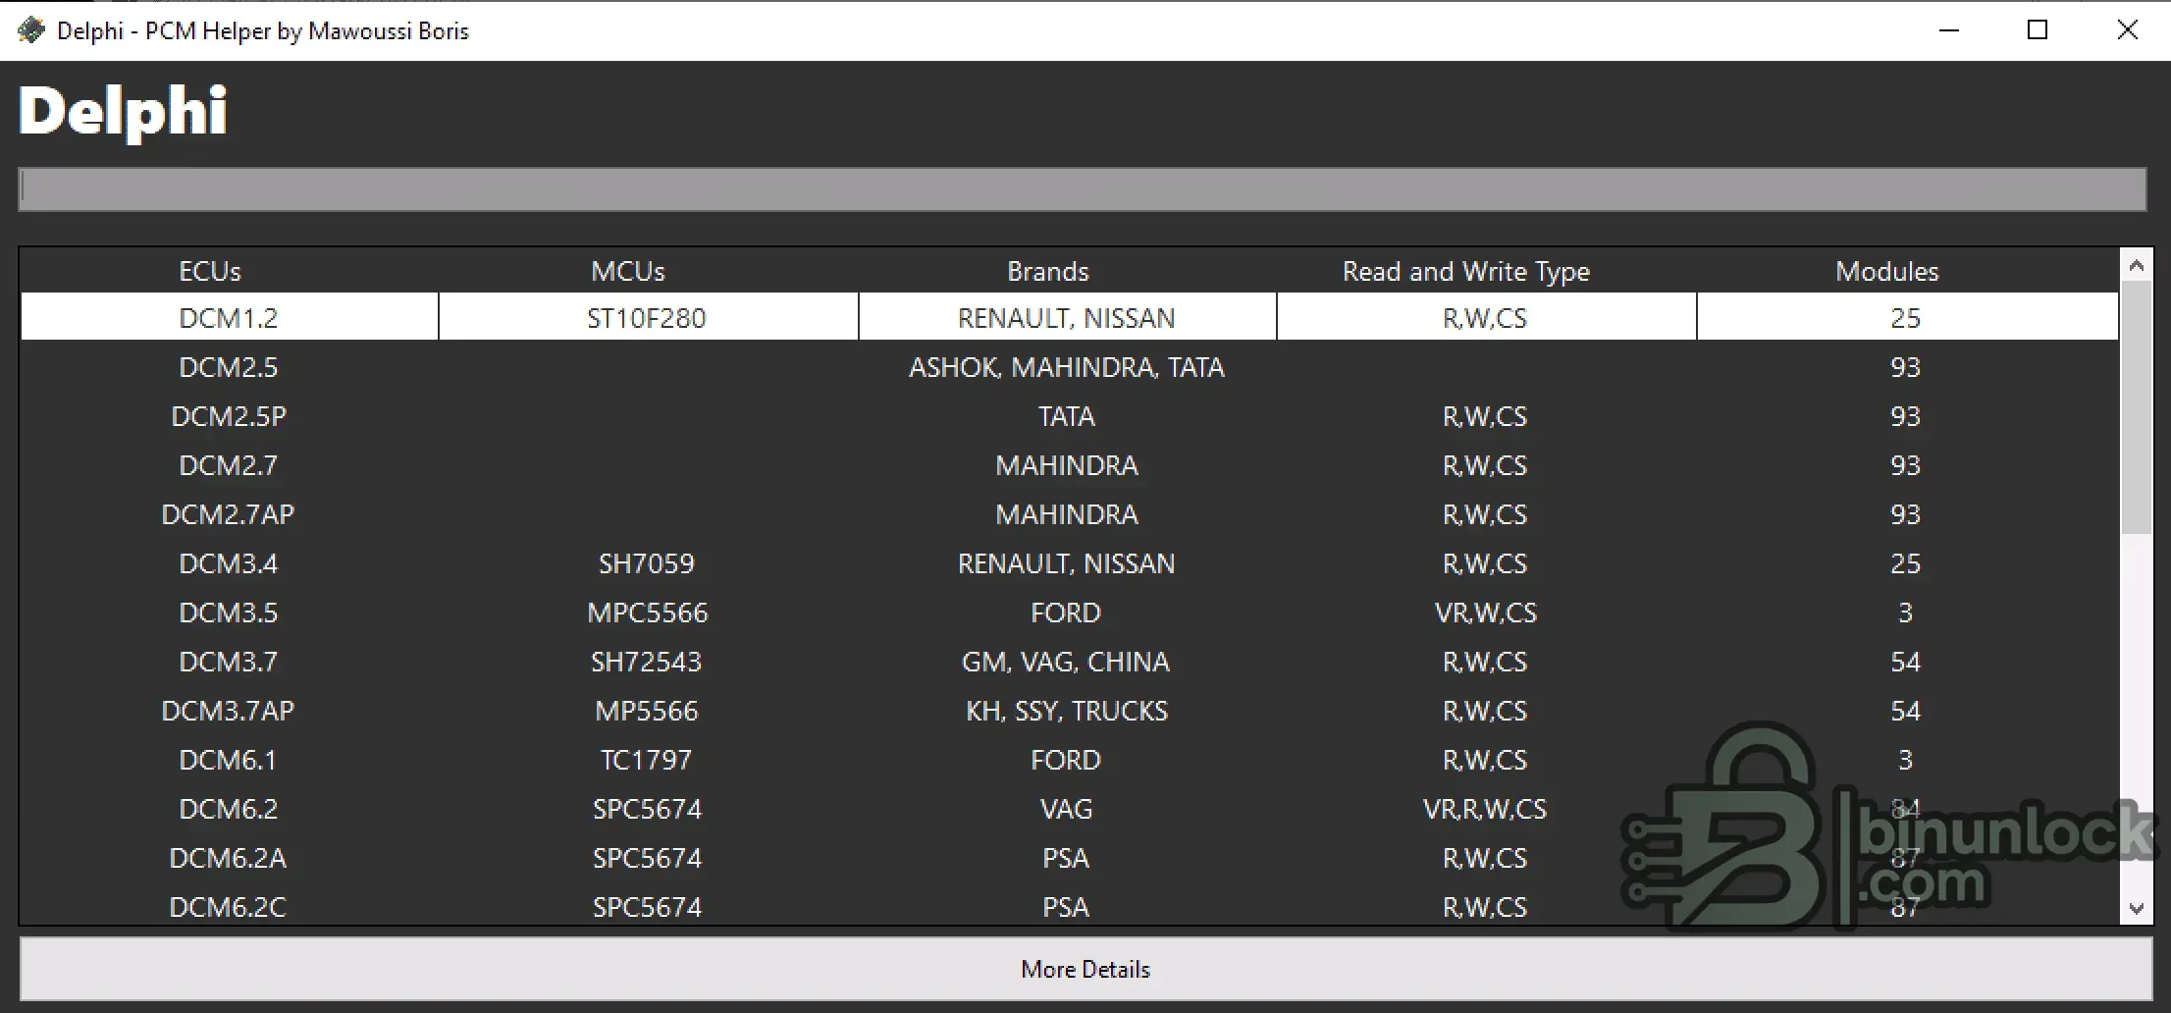
Task: Click the GM, VAG, CHINA brands cell
Action: (1066, 662)
